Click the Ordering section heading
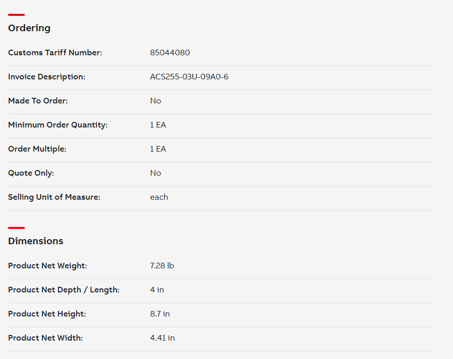This screenshot has height=359, width=453. coord(29,28)
